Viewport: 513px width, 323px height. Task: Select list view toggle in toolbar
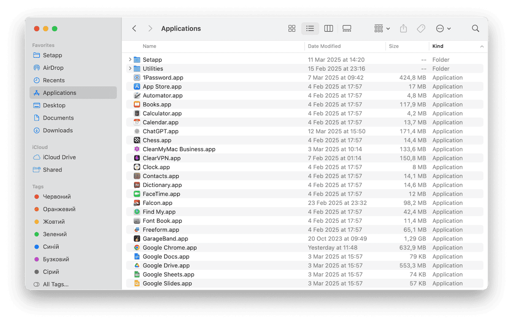coord(310,29)
